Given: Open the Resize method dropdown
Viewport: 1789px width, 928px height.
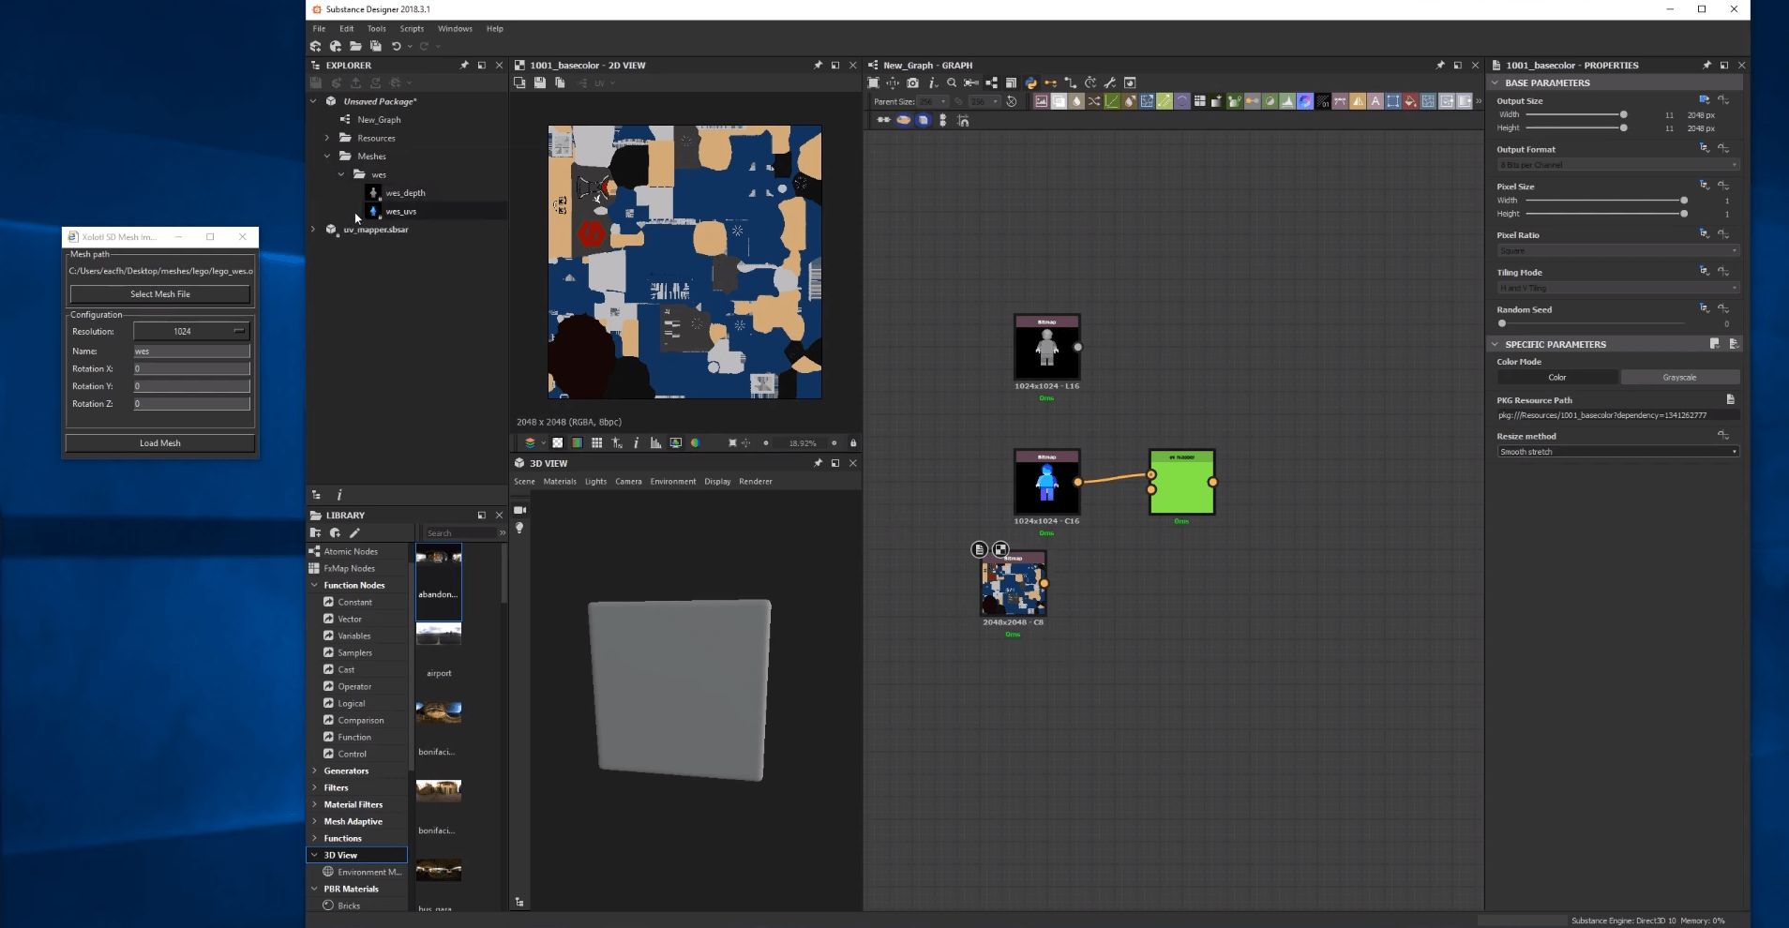Looking at the screenshot, I should [1618, 452].
